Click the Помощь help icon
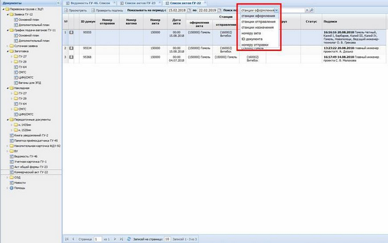Screen dimensions: 388x243 [x=11, y=188]
